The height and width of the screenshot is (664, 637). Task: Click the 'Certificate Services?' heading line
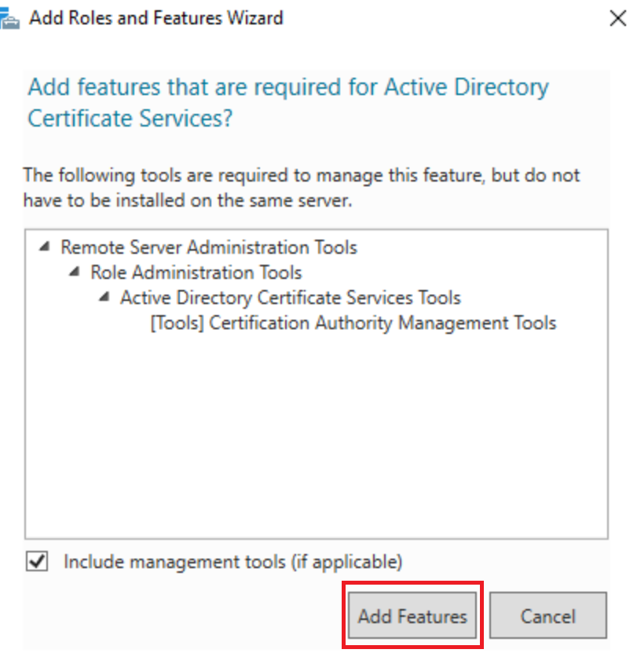pyautogui.click(x=130, y=118)
